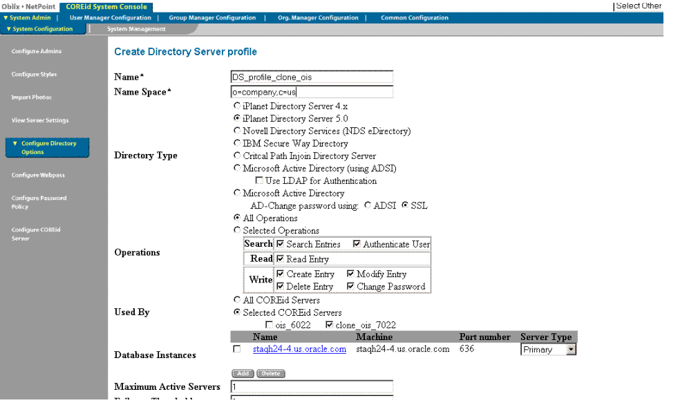
Task: Select iPlanet Directory Server 4.x
Action: coord(237,106)
